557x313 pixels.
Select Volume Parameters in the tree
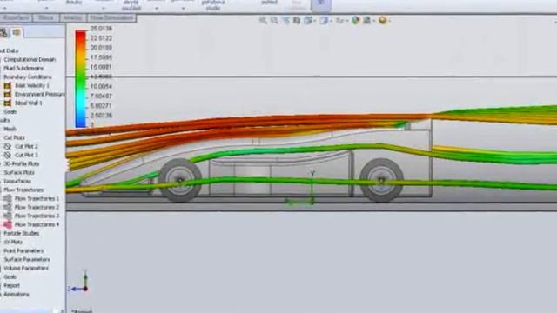coord(26,268)
